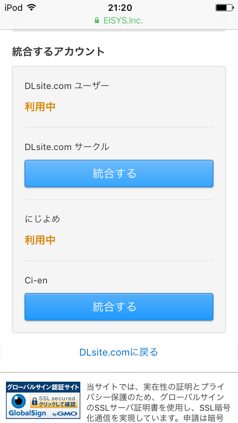Open the DLsite.comに戻る link

pos(119,352)
